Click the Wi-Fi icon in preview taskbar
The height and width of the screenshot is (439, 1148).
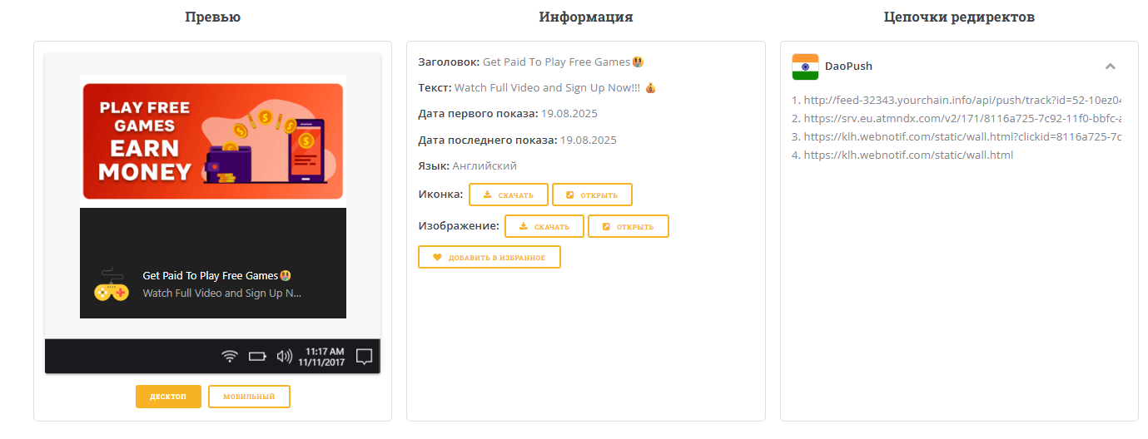[x=230, y=357]
